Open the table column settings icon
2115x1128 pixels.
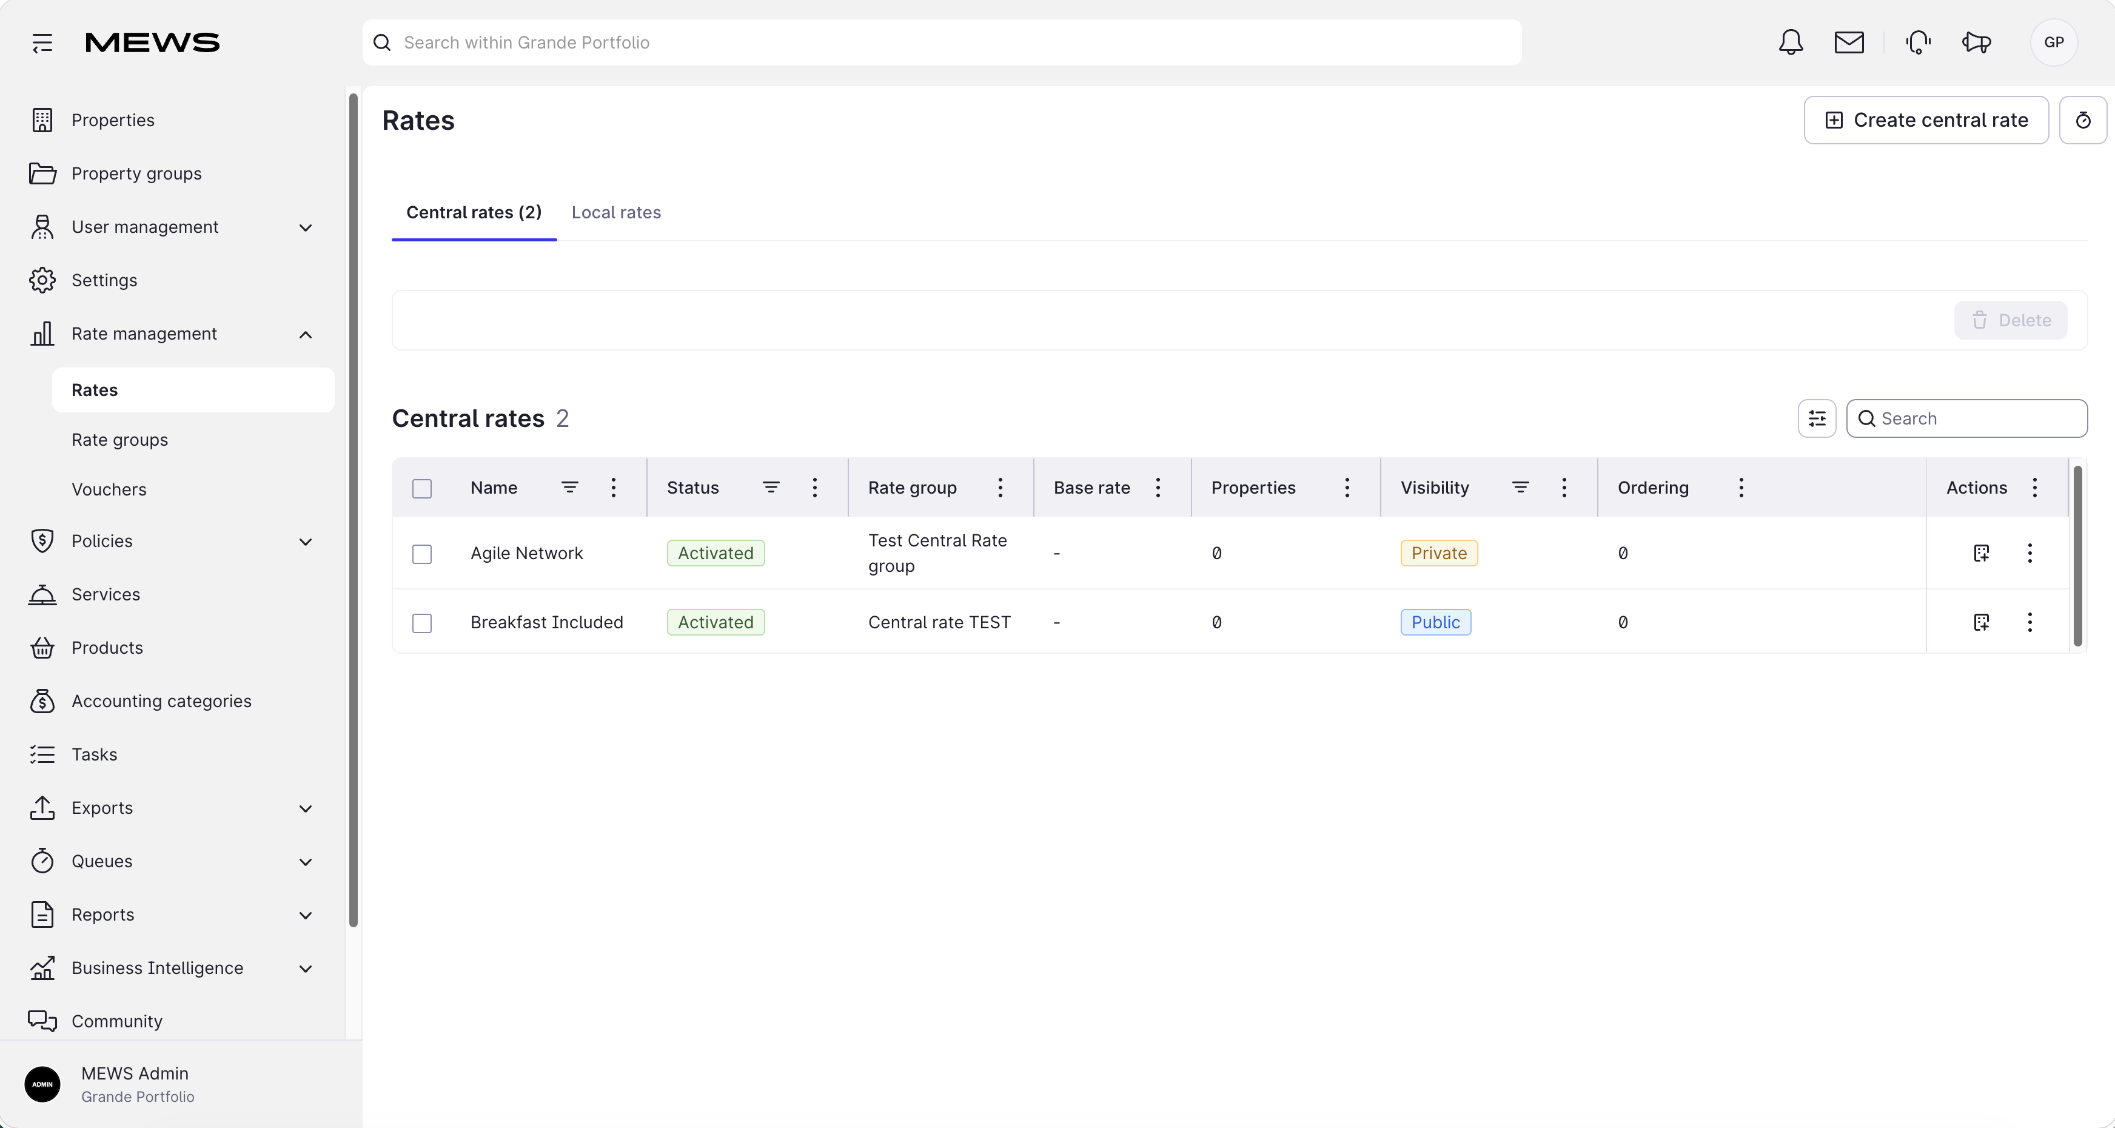tap(1817, 418)
